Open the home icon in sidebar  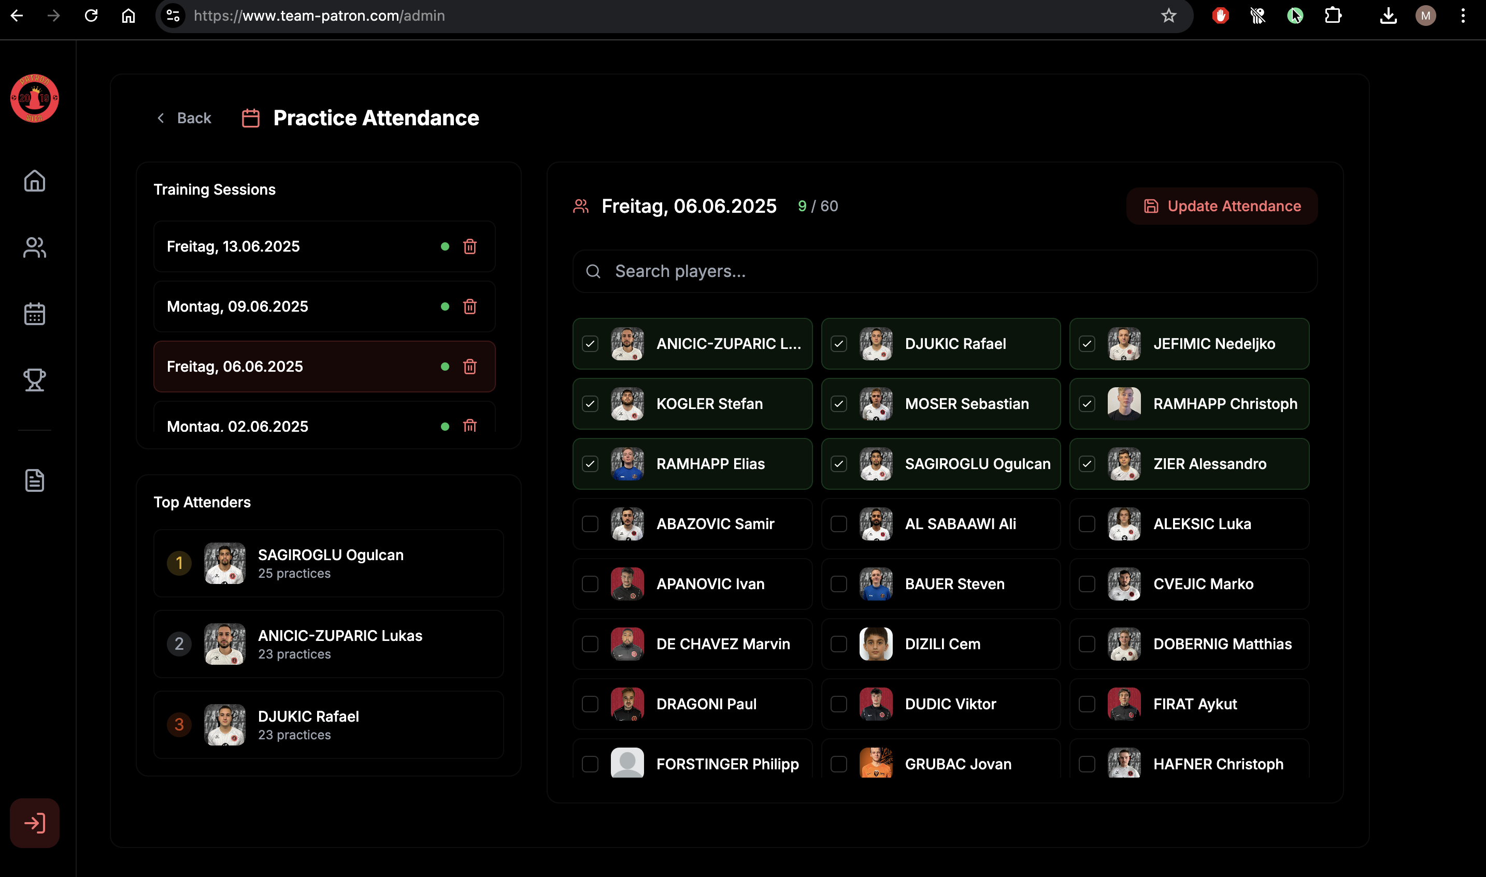coord(35,181)
